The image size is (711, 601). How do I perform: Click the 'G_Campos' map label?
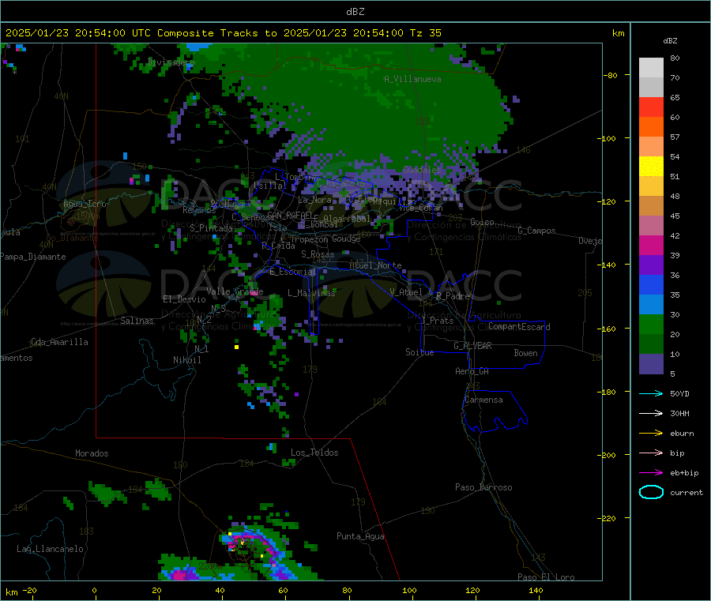(536, 231)
